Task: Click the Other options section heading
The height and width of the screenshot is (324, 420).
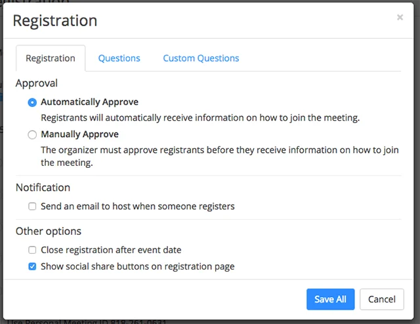Action: [x=49, y=232]
